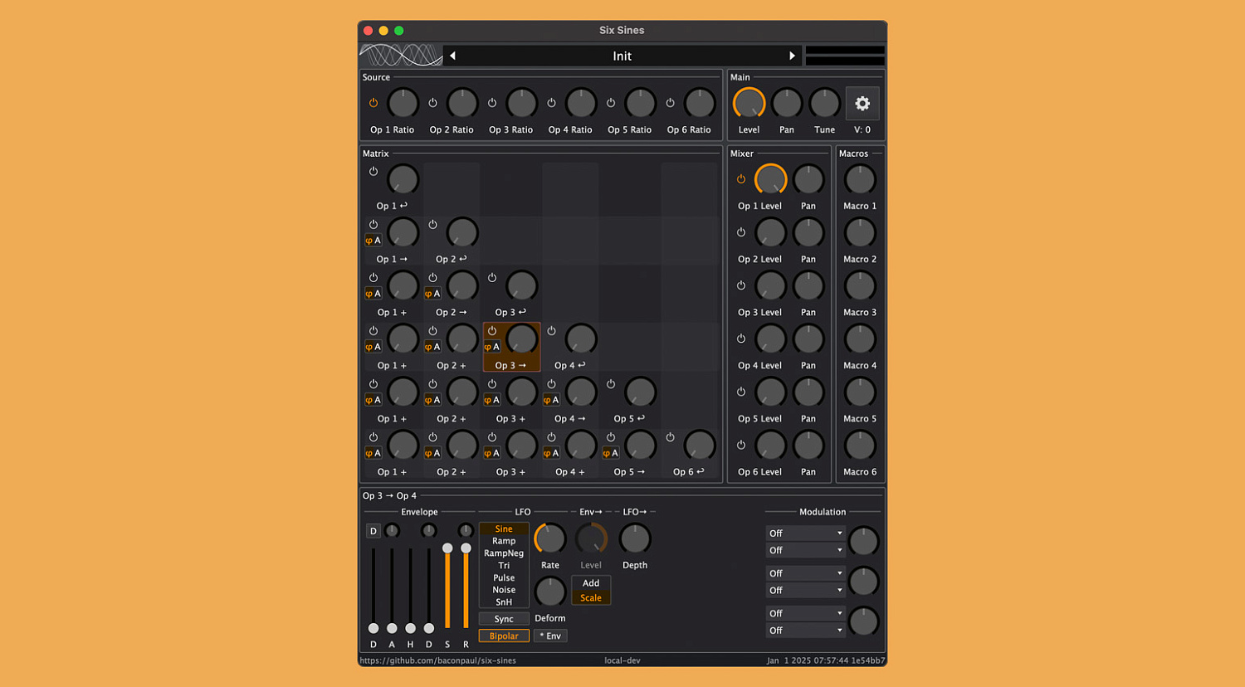1245x687 pixels.
Task: Select Pulse in the LFO shape list
Action: [504, 578]
